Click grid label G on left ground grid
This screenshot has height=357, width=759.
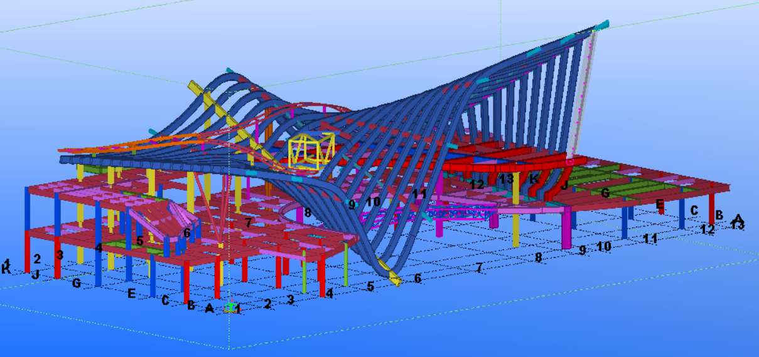[x=77, y=283]
